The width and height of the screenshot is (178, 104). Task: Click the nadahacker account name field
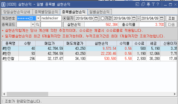51,18
